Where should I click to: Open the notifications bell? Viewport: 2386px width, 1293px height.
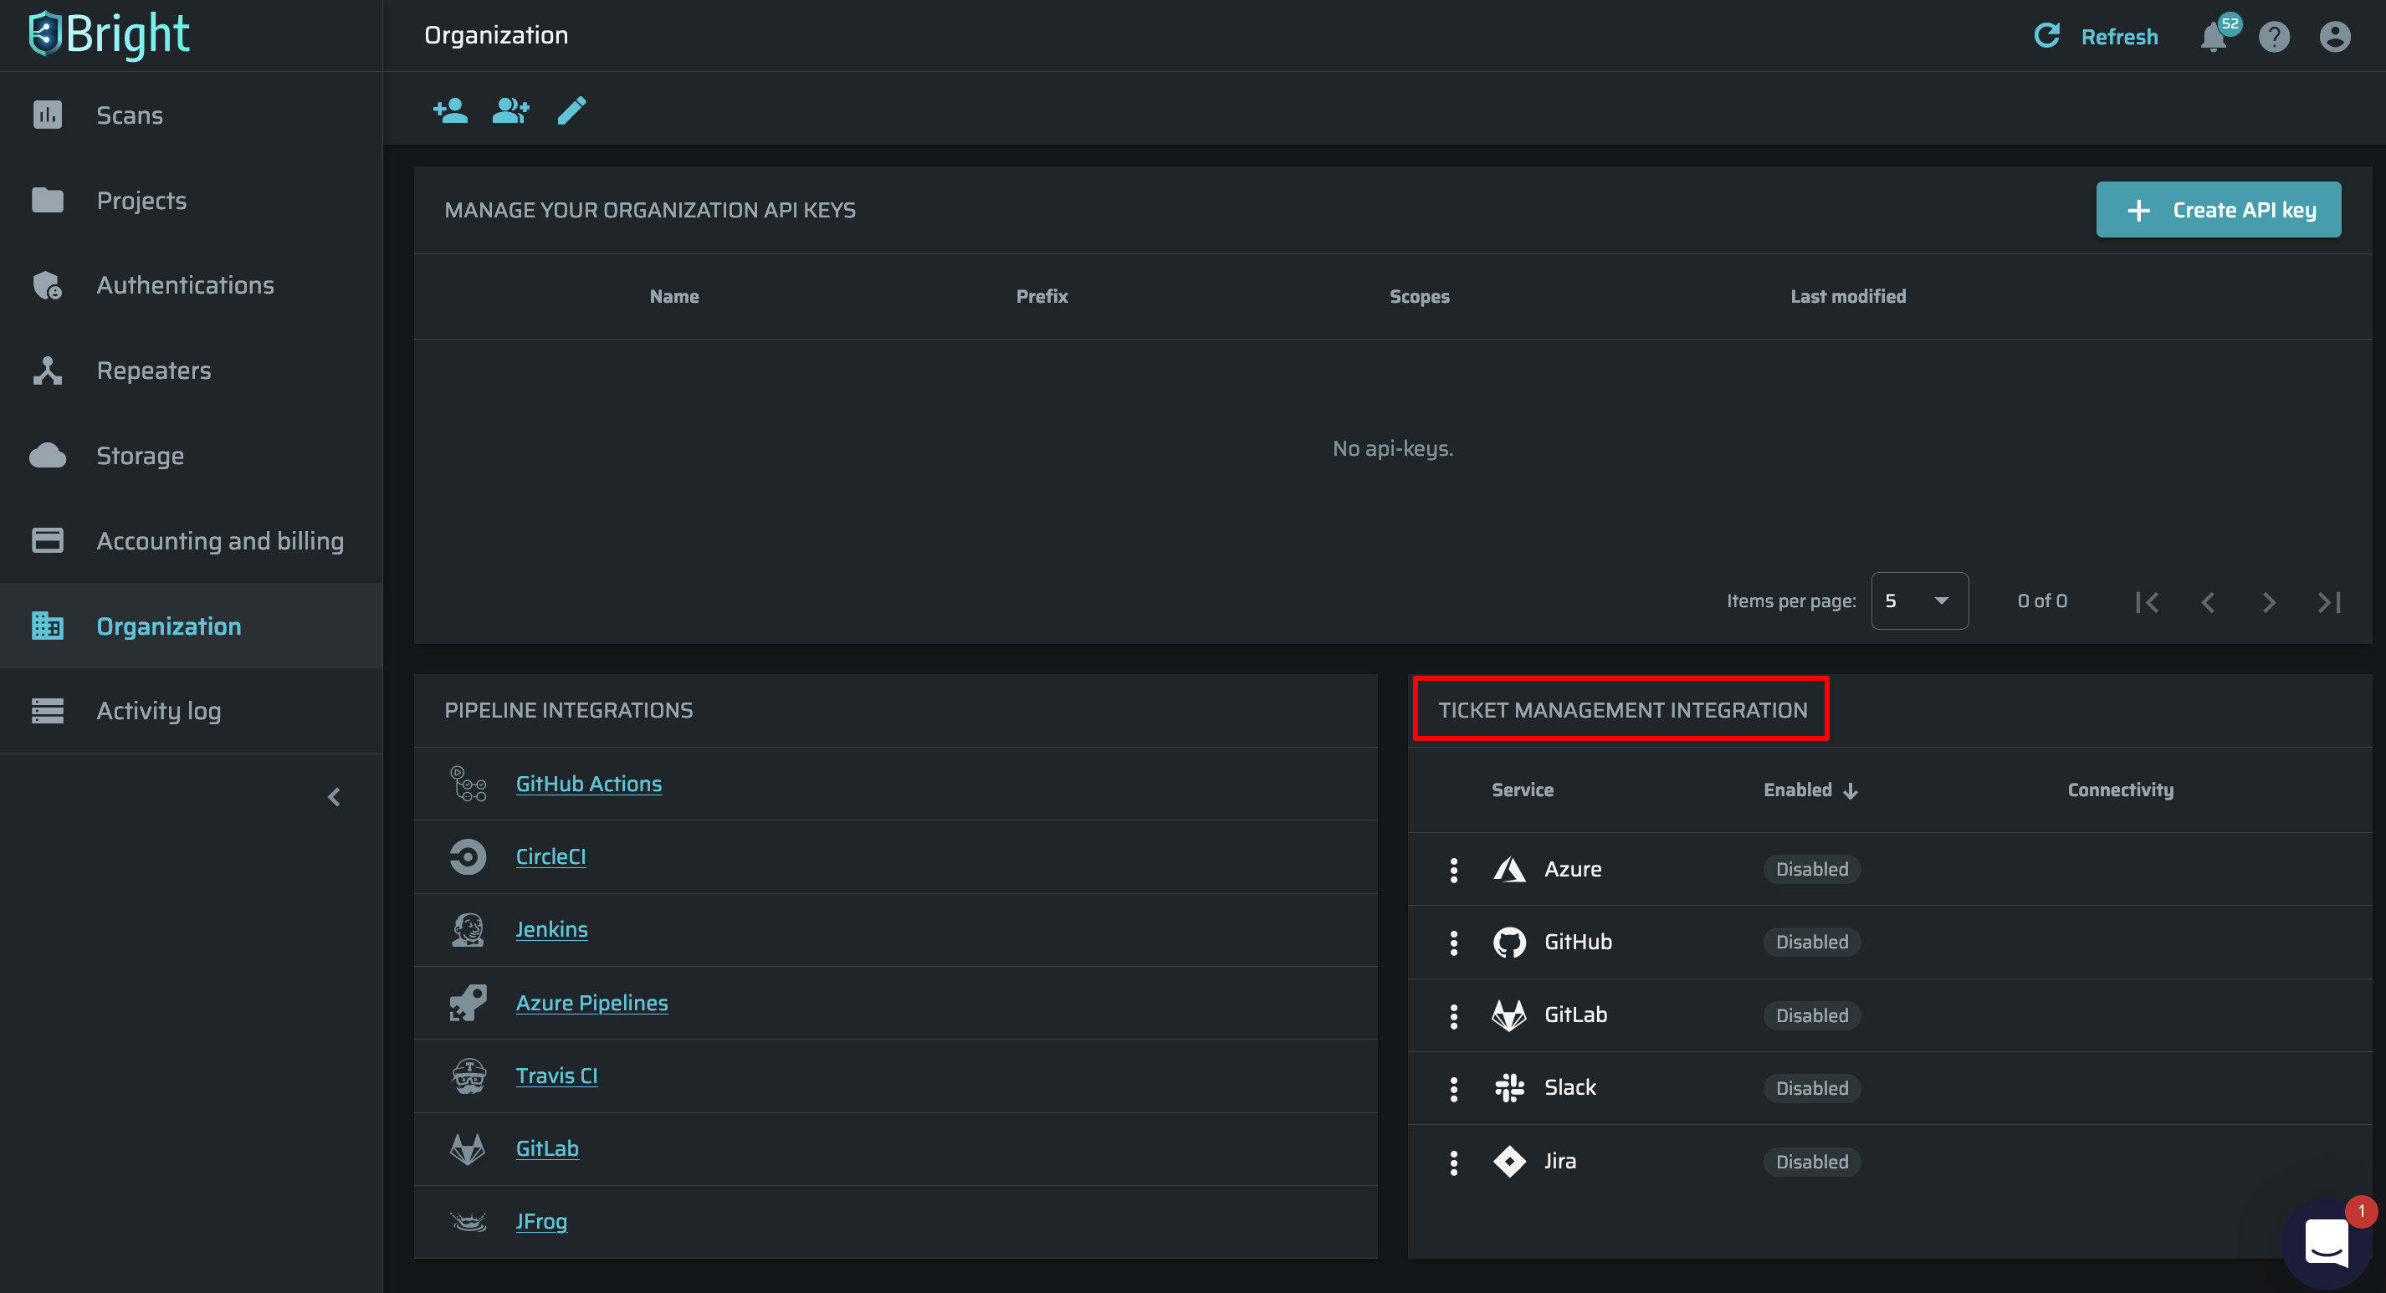2213,37
